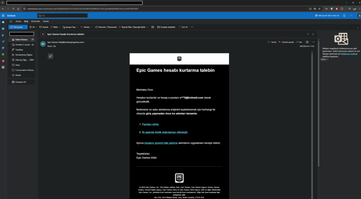Open the To Do checkmark app icon

pyautogui.click(x=3, y=41)
